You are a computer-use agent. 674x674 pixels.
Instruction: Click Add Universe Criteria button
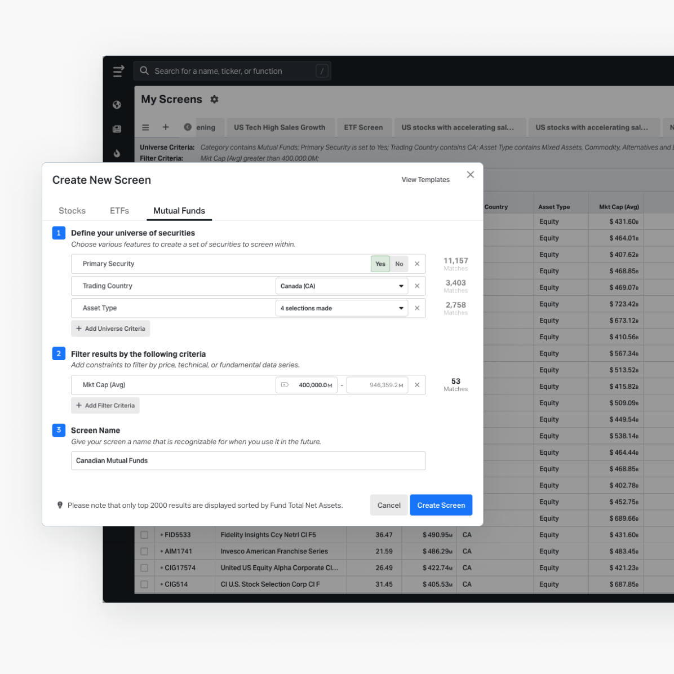110,329
